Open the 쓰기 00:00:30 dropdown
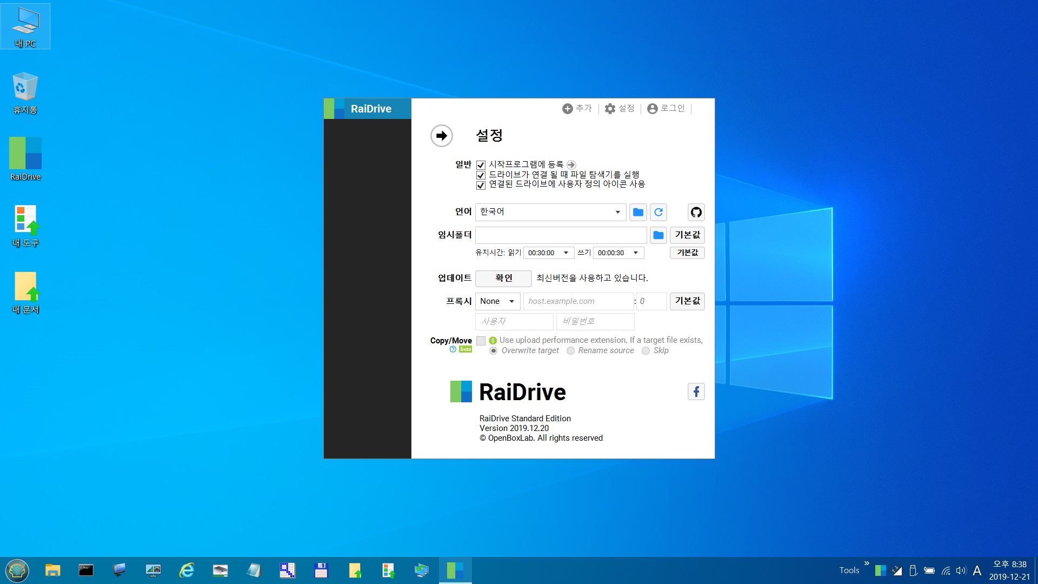Viewport: 1038px width, 584px height. (x=618, y=253)
